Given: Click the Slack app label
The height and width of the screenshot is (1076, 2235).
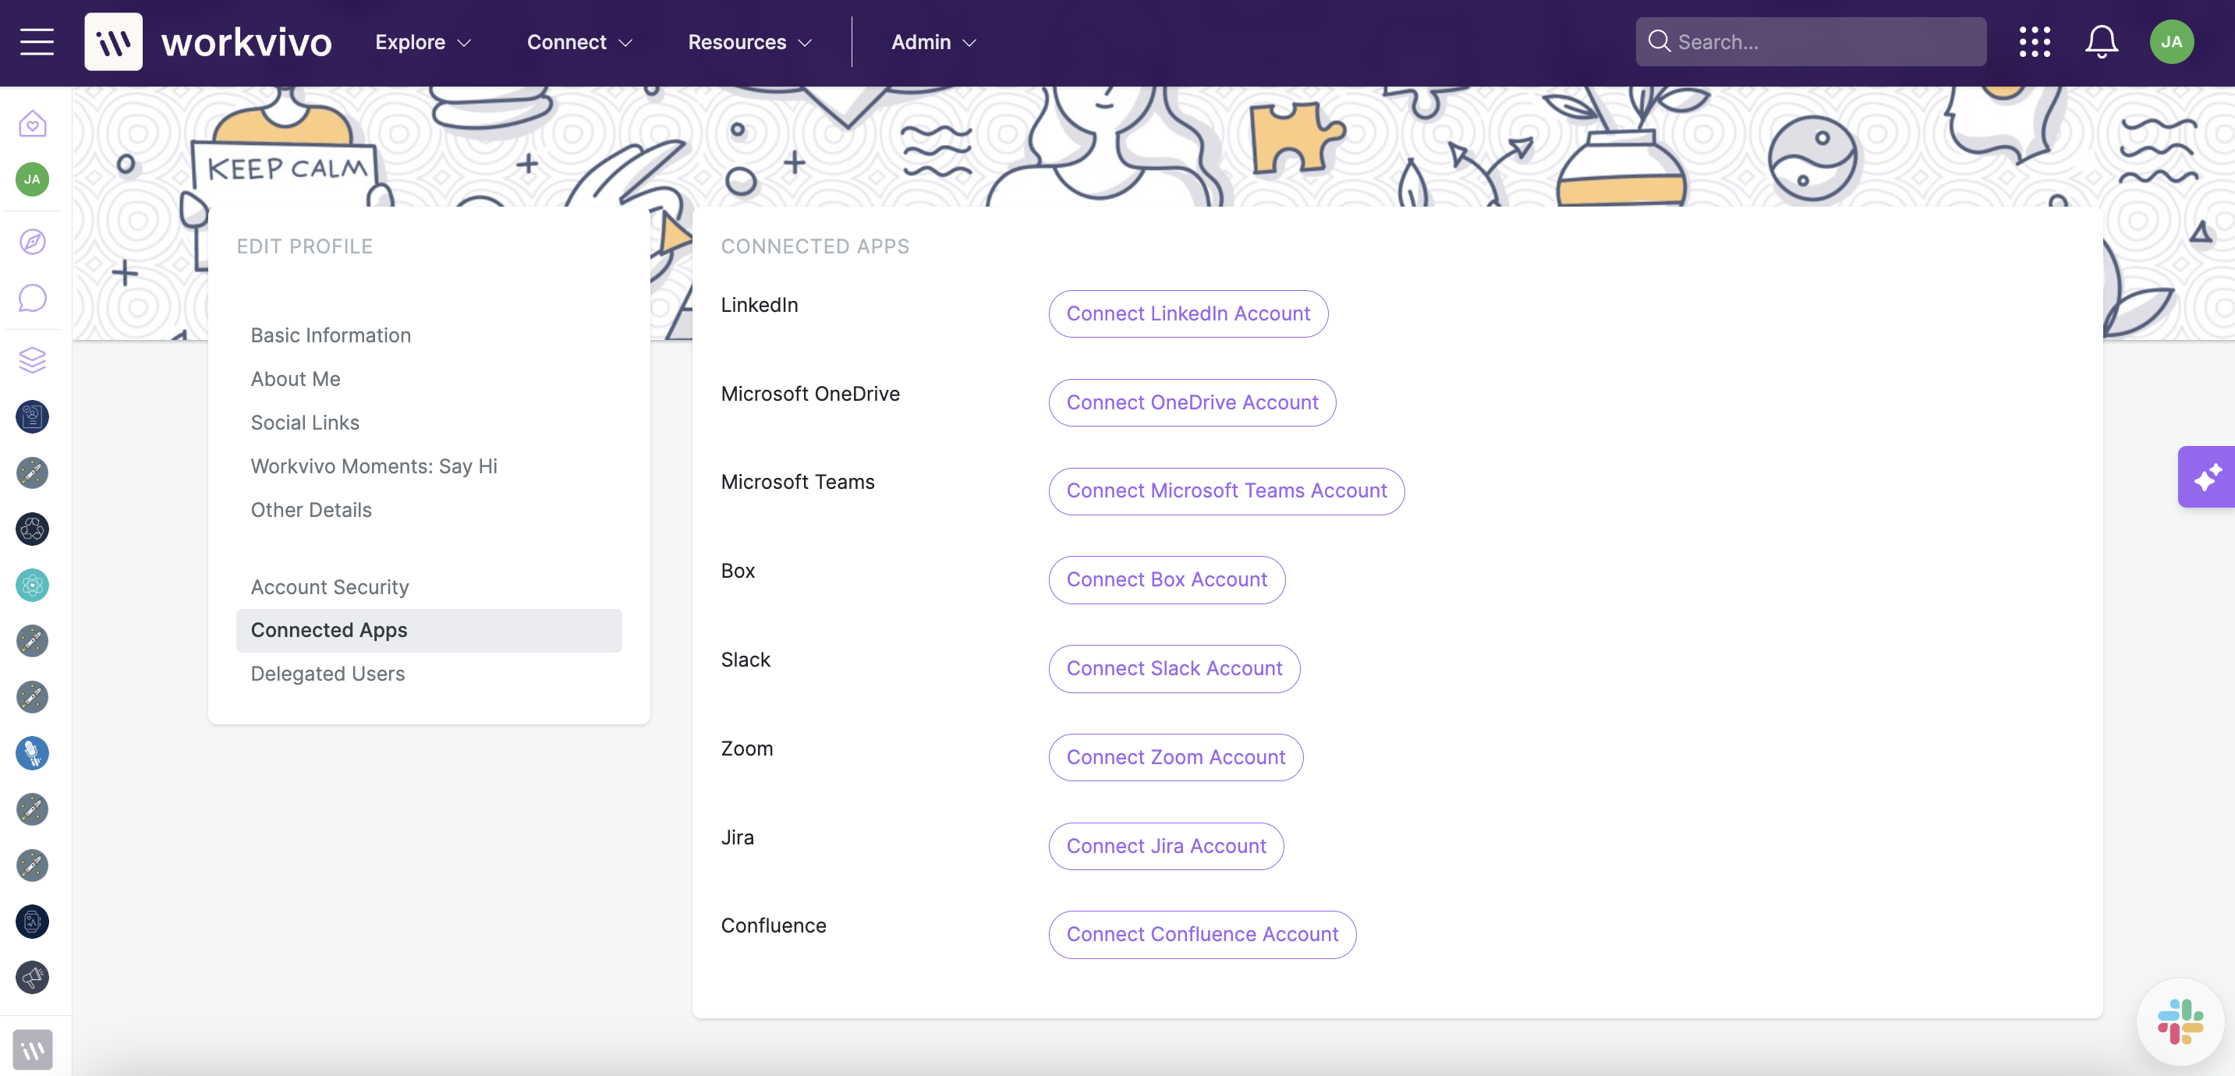Looking at the screenshot, I should coord(746,660).
